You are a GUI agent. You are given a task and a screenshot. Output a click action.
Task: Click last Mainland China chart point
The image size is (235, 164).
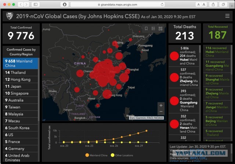147,131
